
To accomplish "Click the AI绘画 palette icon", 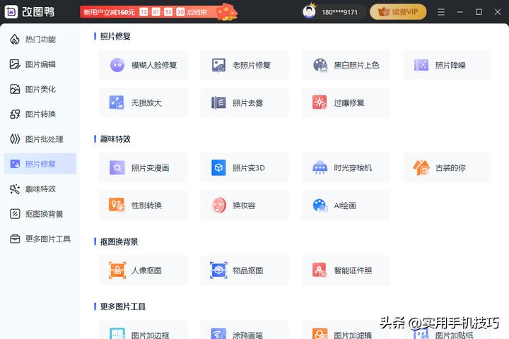I will click(x=320, y=205).
